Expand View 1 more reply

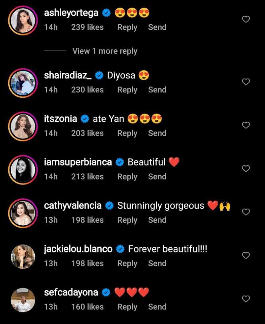[x=105, y=51]
